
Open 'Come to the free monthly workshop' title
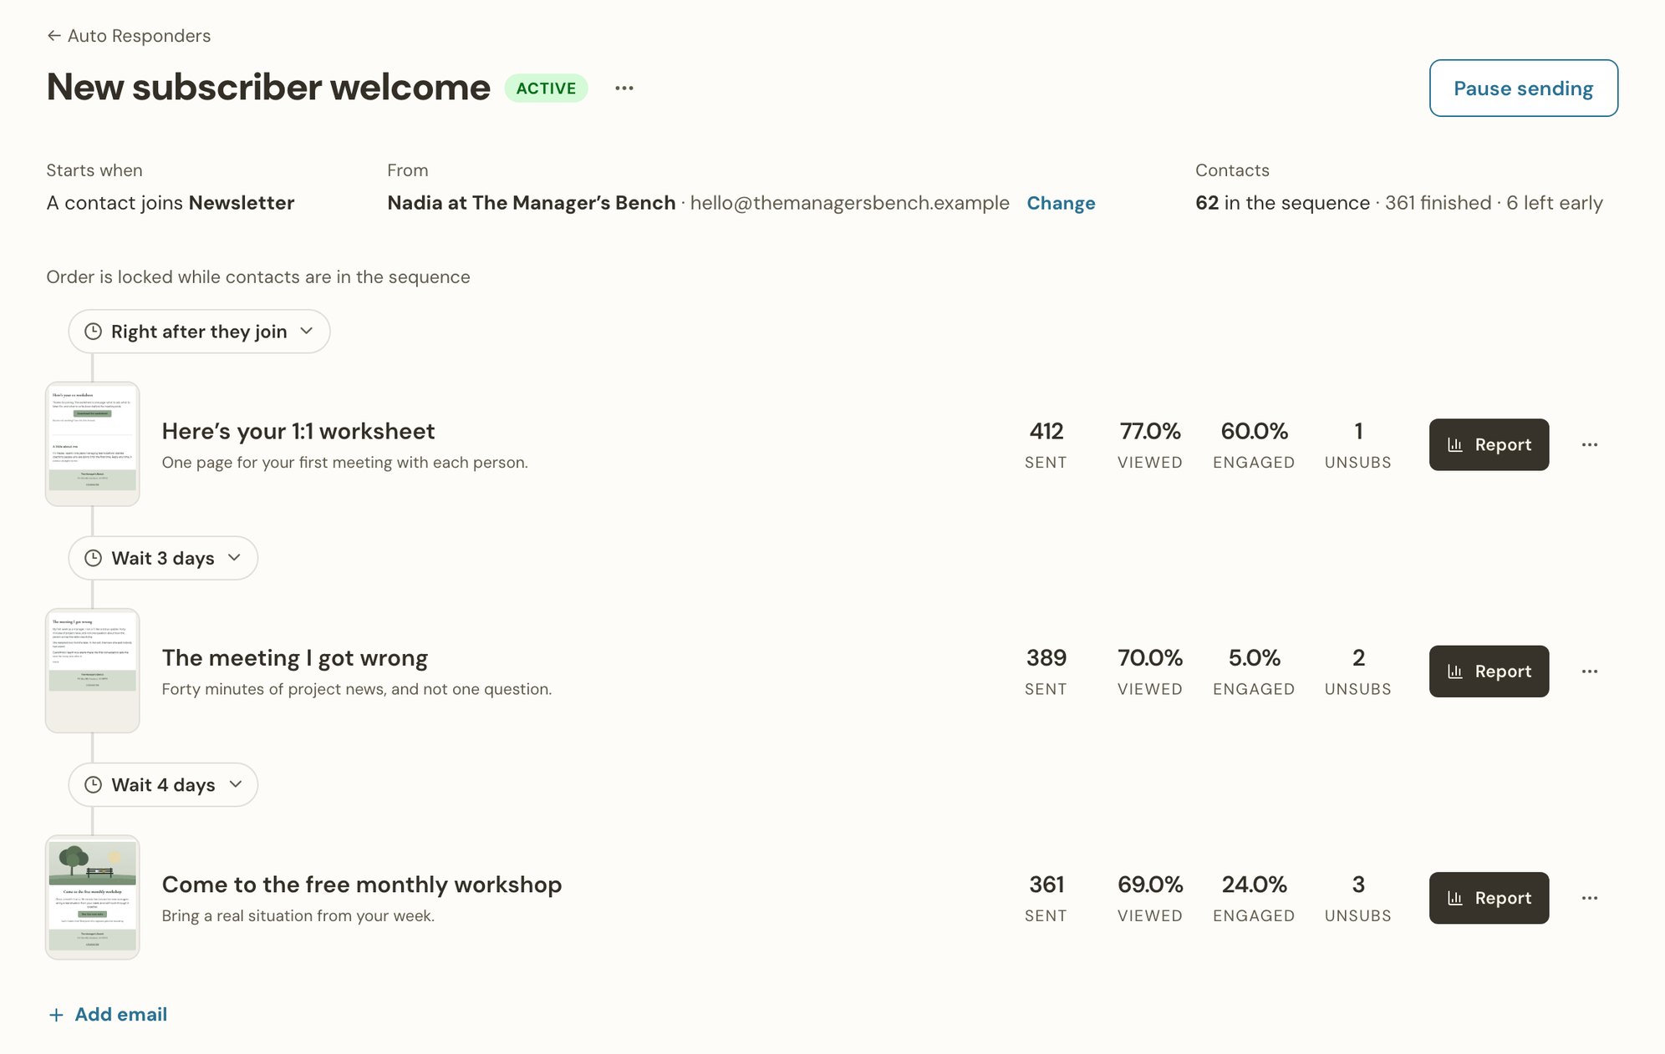click(x=362, y=884)
